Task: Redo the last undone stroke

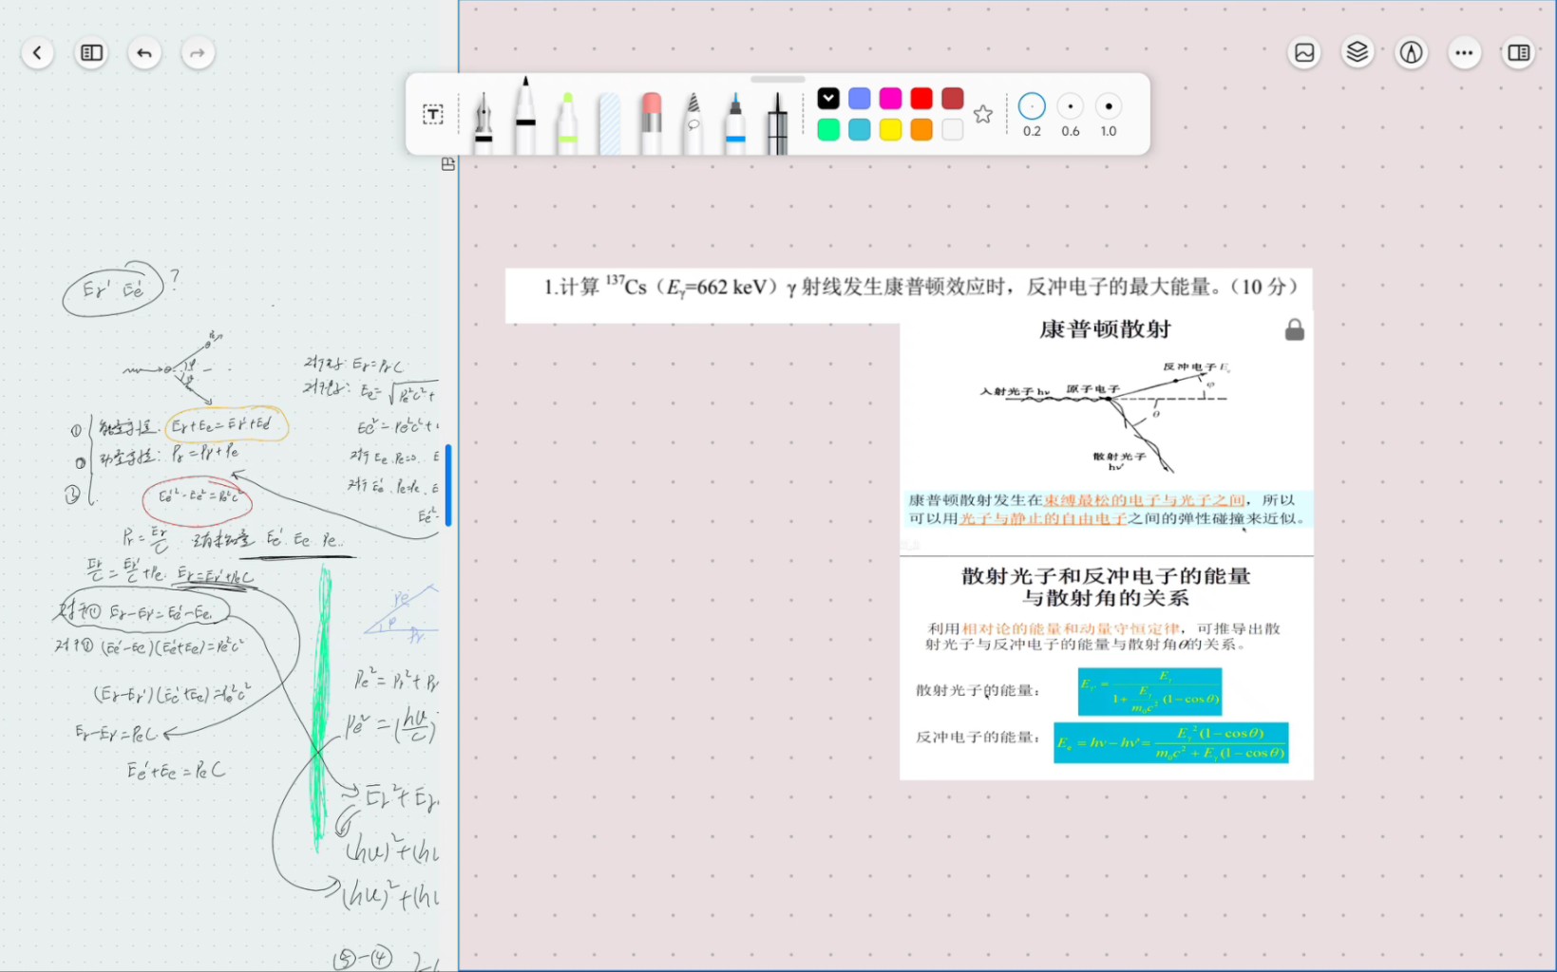Action: tap(198, 53)
